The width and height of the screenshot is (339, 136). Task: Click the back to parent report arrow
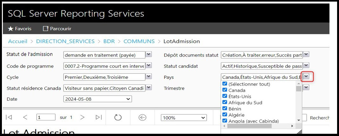(142, 117)
